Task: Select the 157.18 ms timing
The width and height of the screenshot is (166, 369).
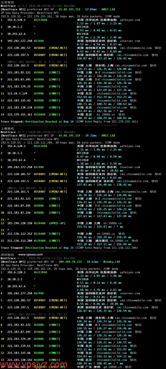Action: coord(85,244)
